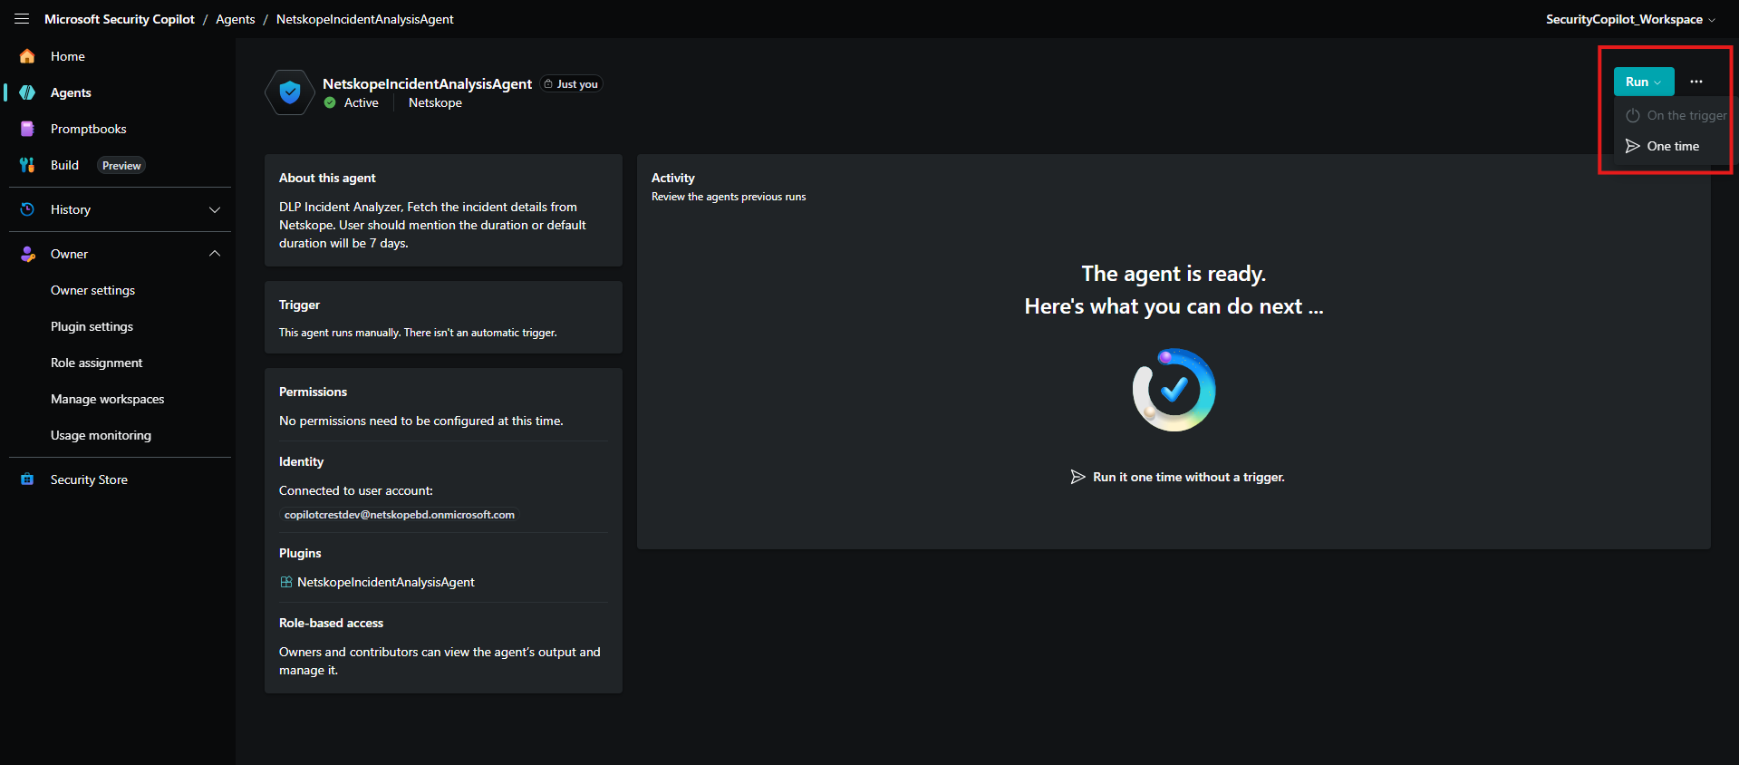
Task: Click the Identity heading
Action: [x=301, y=461]
